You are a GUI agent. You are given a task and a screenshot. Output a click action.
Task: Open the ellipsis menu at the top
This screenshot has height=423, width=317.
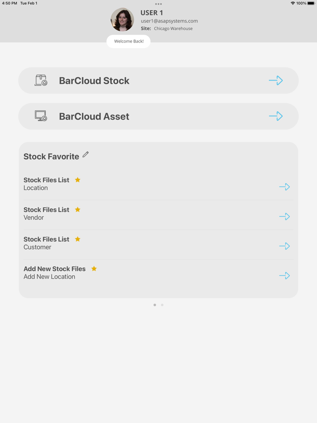pos(158,4)
